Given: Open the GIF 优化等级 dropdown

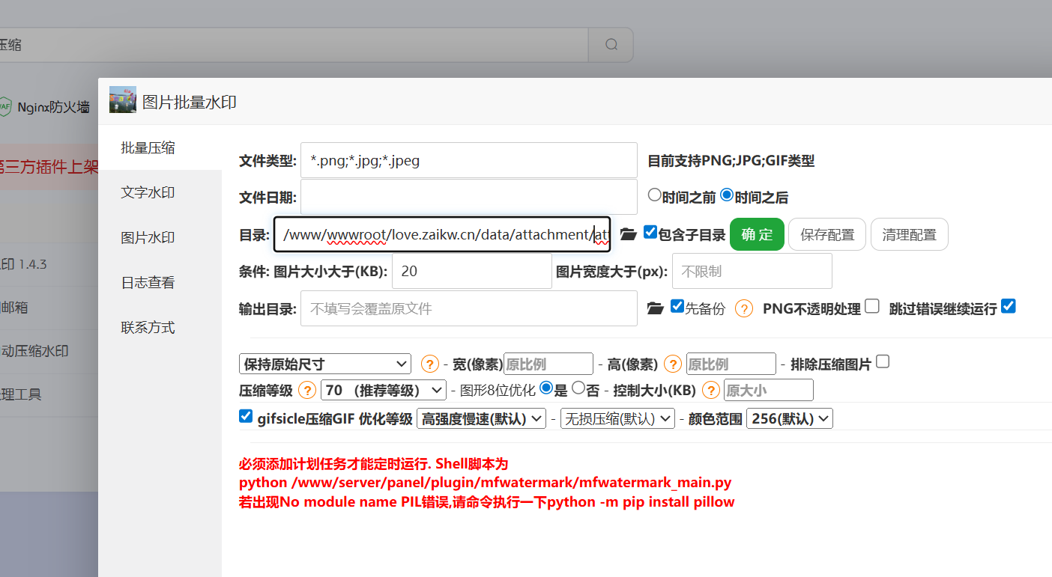Looking at the screenshot, I should tap(481, 418).
